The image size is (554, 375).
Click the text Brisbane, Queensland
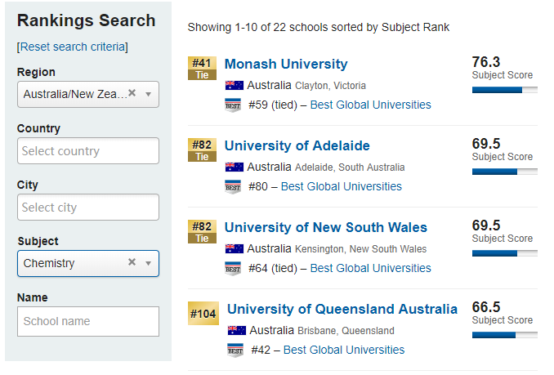pyautogui.click(x=346, y=331)
